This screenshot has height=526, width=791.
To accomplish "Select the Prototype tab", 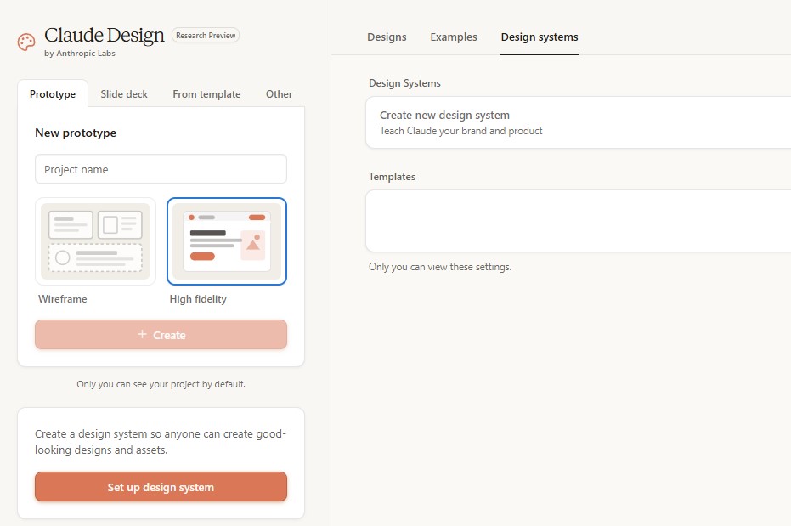I will pos(53,93).
